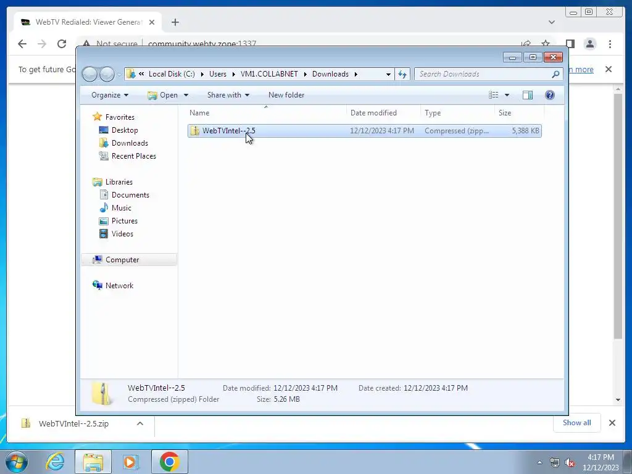Click the search magnifier icon

(556, 74)
